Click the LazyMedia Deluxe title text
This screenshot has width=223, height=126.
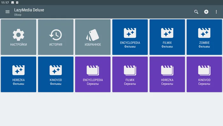pos(29,10)
